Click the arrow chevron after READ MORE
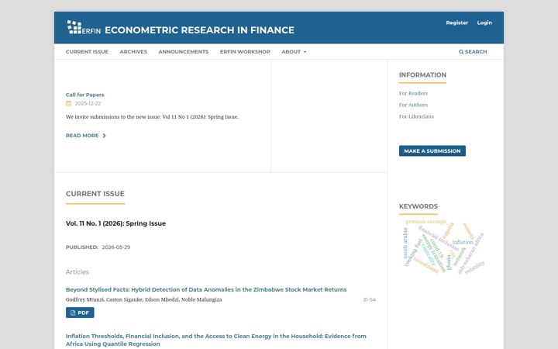The height and width of the screenshot is (349, 558). [104, 136]
